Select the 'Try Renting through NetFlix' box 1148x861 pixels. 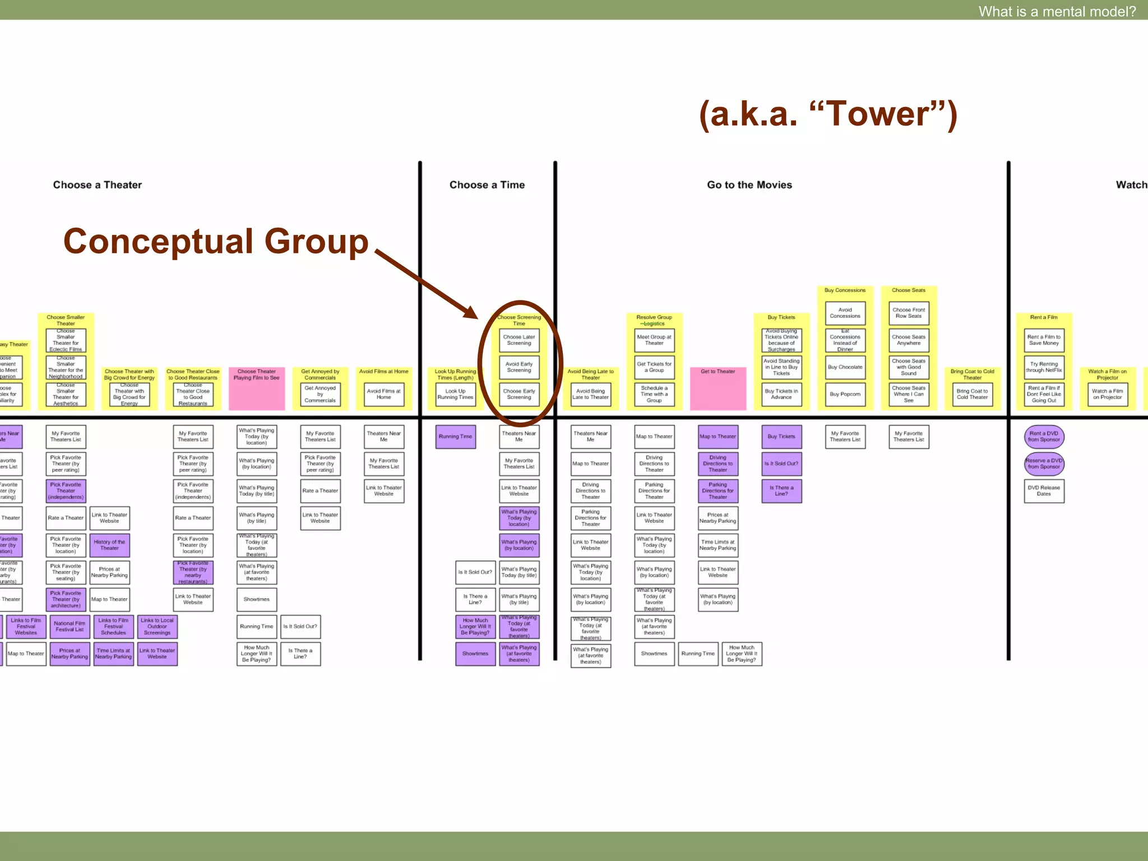coord(1044,367)
